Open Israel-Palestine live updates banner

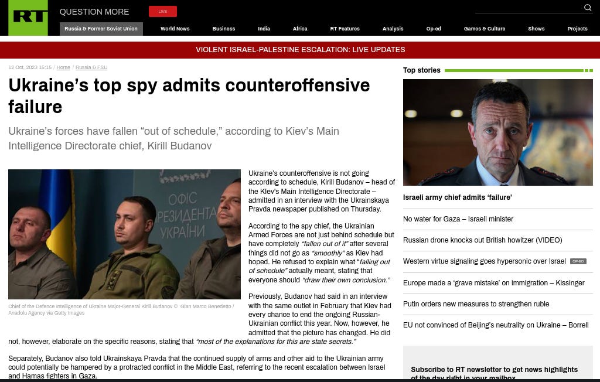[x=300, y=50]
